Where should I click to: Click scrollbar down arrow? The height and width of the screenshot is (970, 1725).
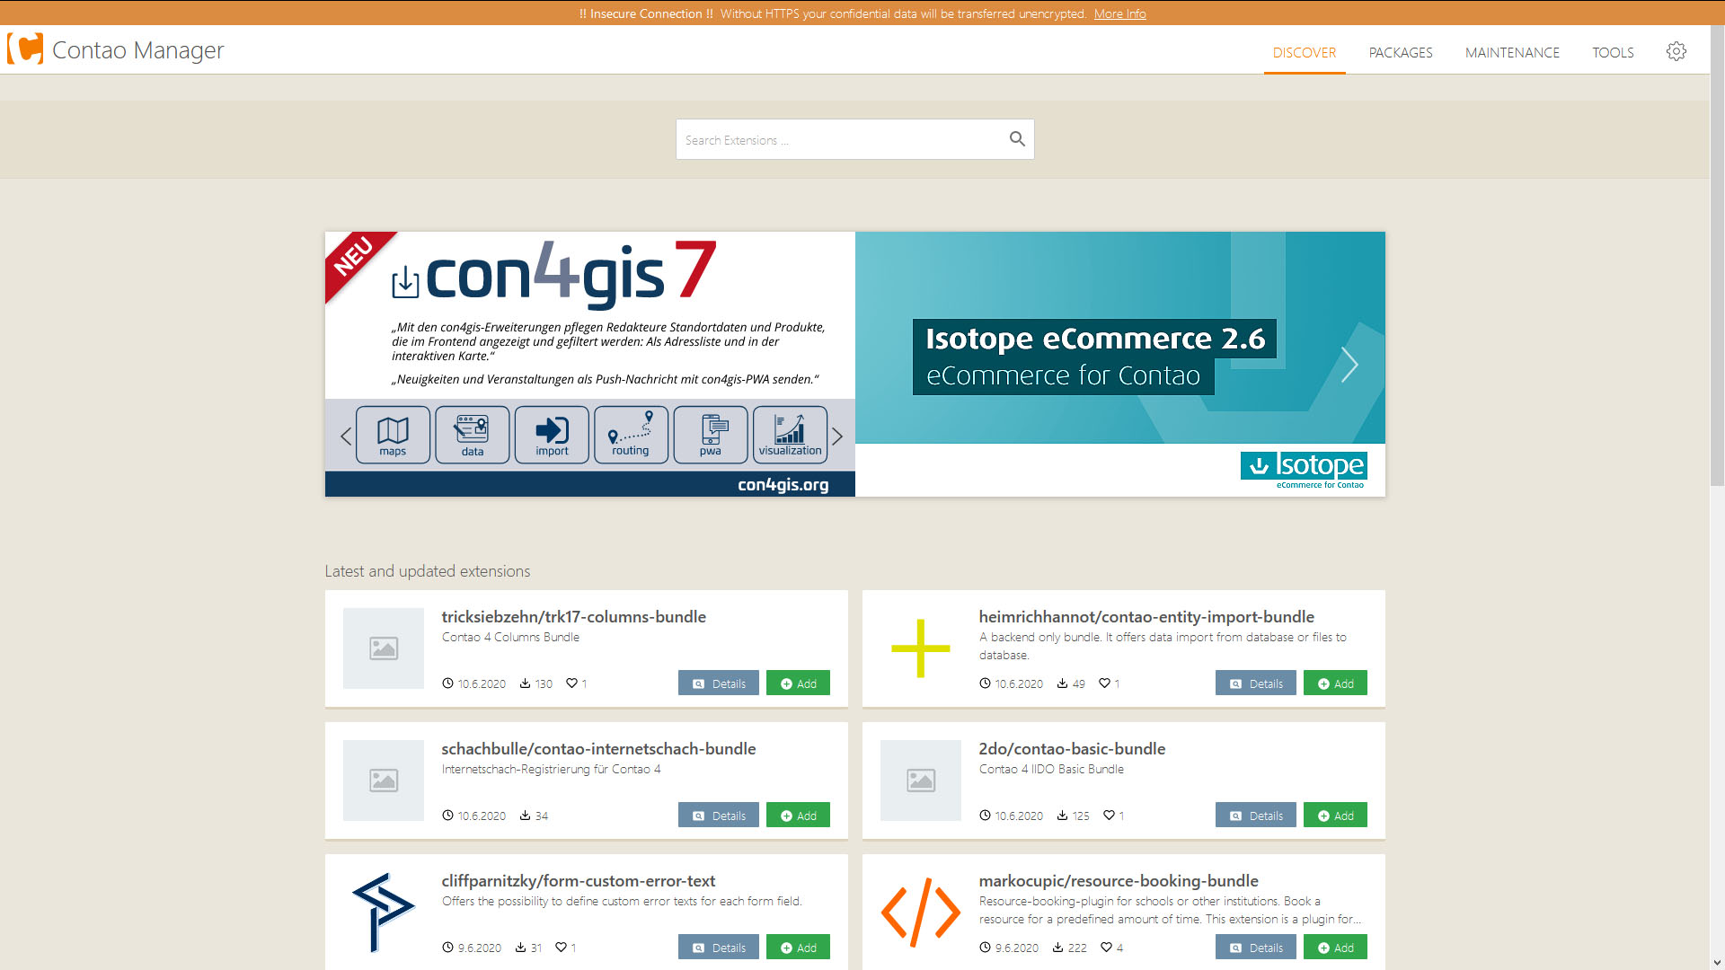point(1717,963)
